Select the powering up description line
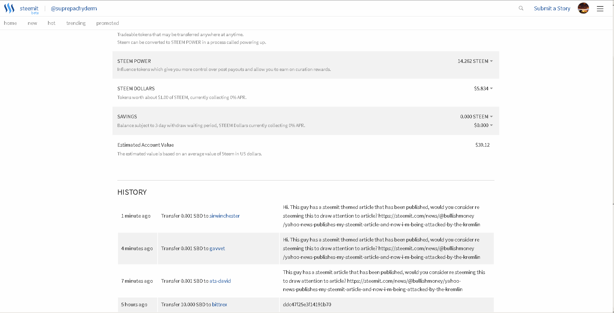The height and width of the screenshot is (313, 614). tap(191, 43)
